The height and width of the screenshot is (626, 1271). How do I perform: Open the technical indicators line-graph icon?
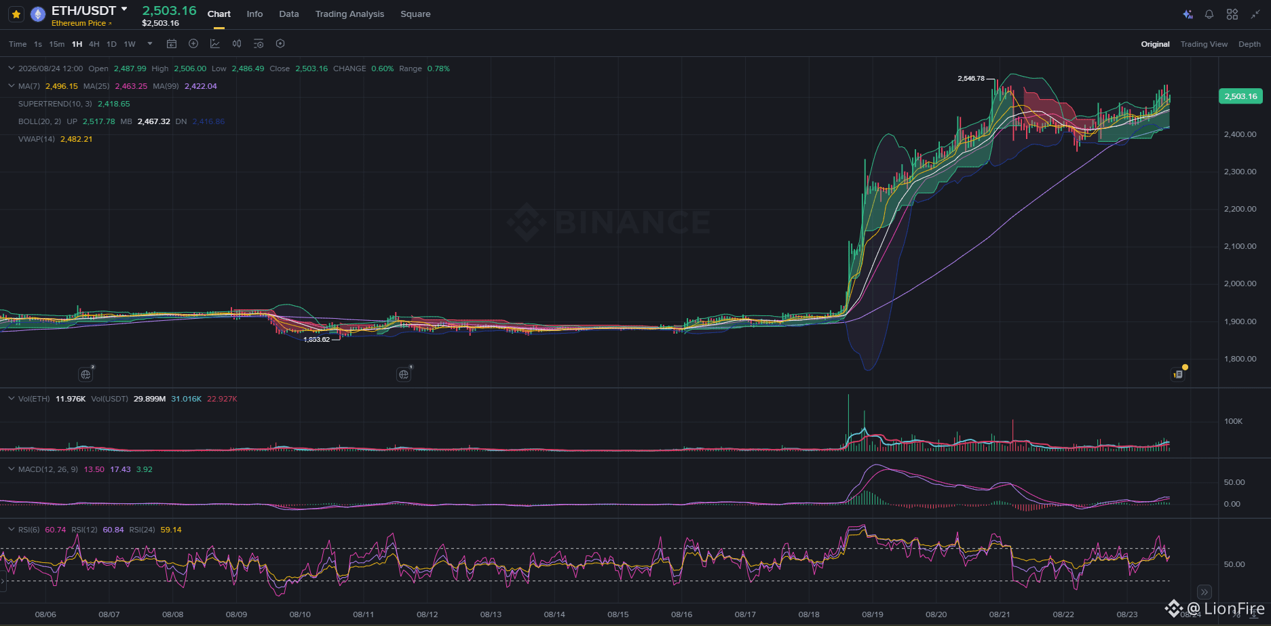coord(215,44)
